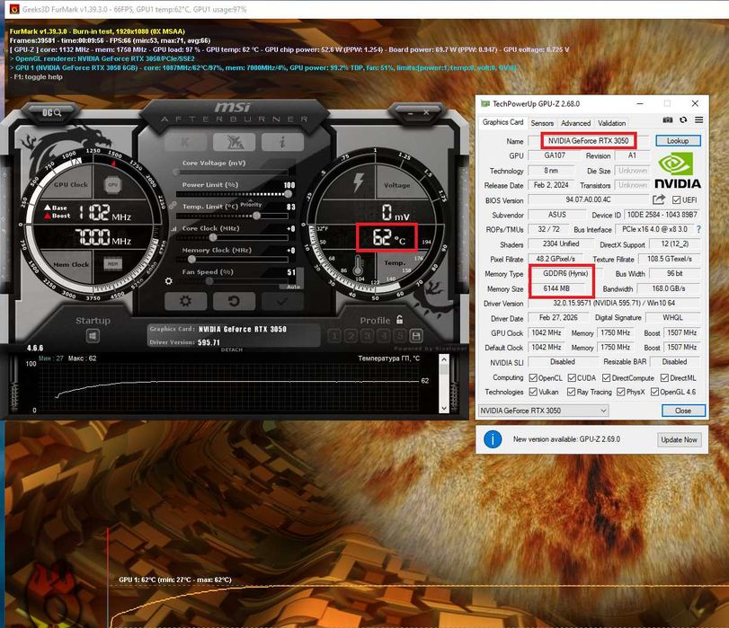Select profile slot 3 in Afterburner
The width and height of the screenshot is (729, 628).
pyautogui.click(x=368, y=335)
